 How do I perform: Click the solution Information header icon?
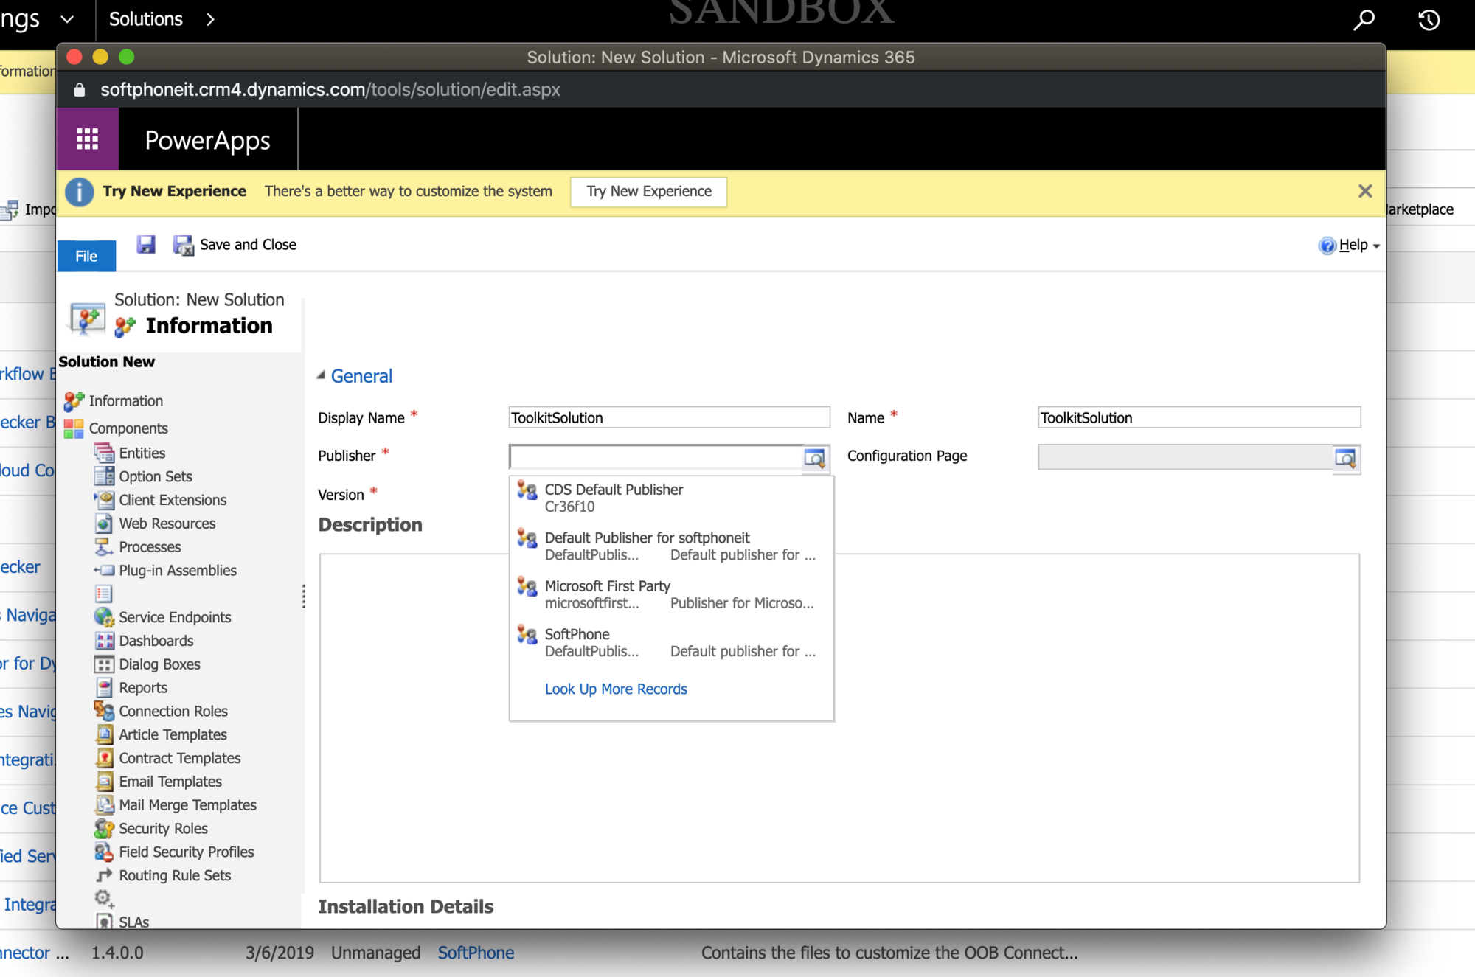[x=88, y=319]
